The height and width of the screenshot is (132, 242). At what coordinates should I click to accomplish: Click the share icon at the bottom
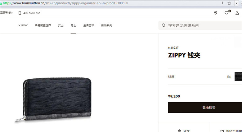tap(180, 131)
